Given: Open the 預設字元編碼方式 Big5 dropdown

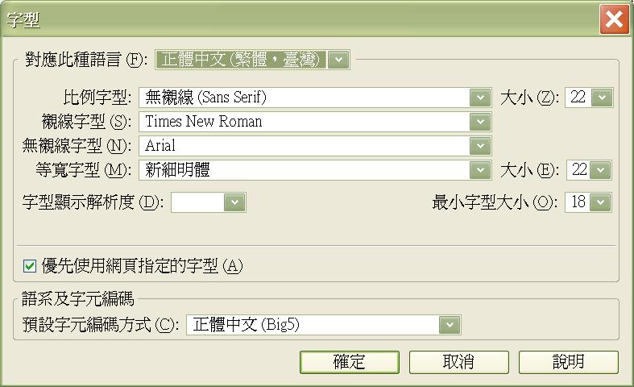Looking at the screenshot, I should tap(450, 325).
